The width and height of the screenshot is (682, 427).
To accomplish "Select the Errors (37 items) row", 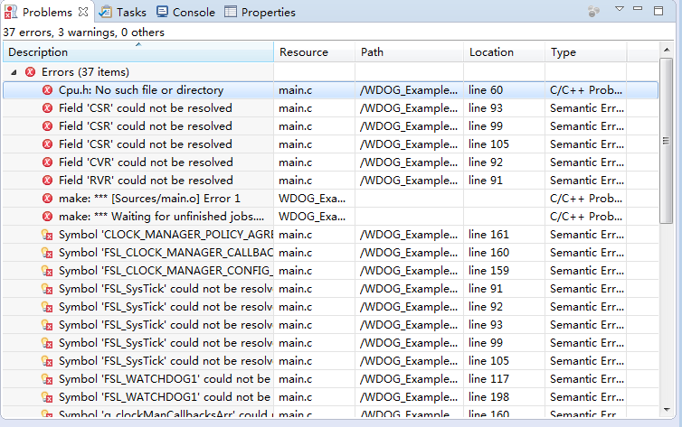I will [330, 72].
